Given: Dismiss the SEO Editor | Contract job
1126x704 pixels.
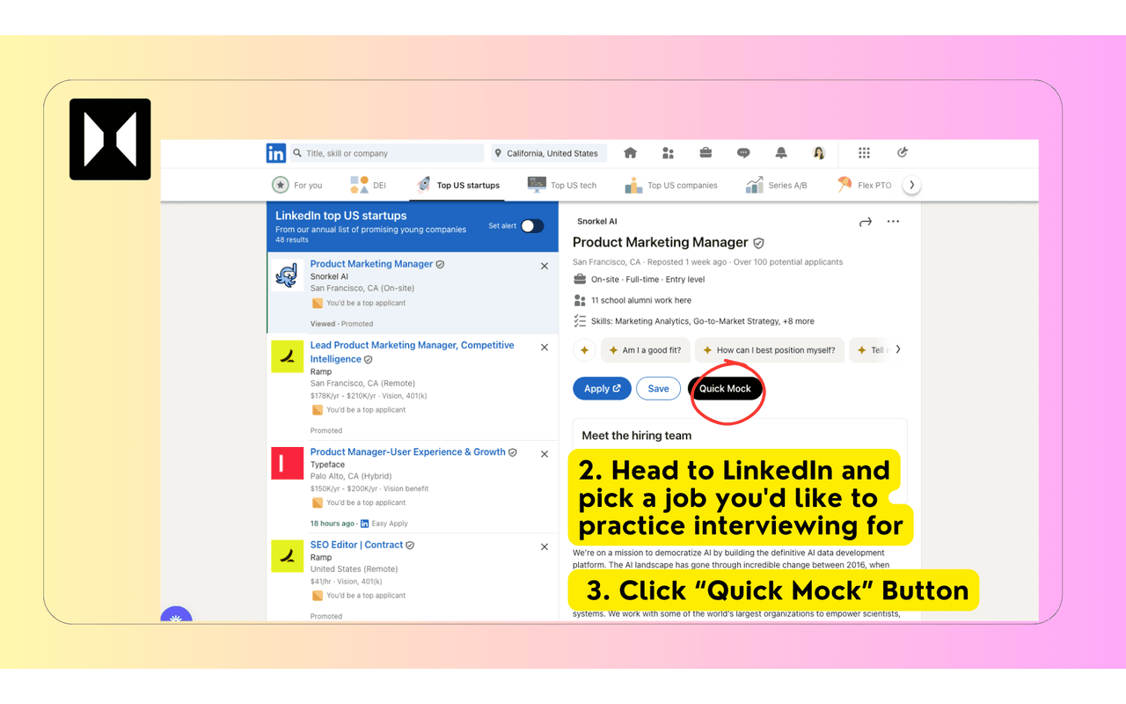Looking at the screenshot, I should click(x=545, y=547).
